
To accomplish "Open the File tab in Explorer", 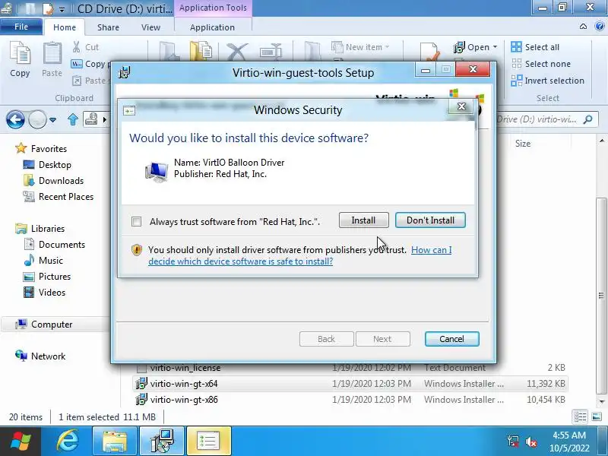I will point(21,27).
